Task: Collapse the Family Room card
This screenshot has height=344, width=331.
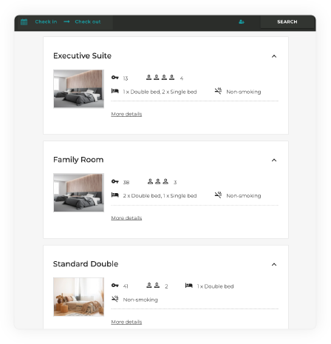Action: 274,161
